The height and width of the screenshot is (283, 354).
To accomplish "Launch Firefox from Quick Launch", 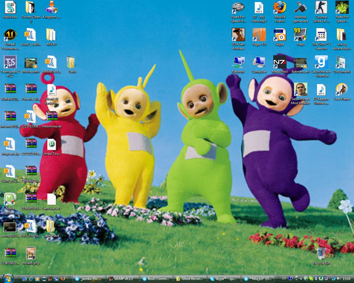I will point(63,279).
